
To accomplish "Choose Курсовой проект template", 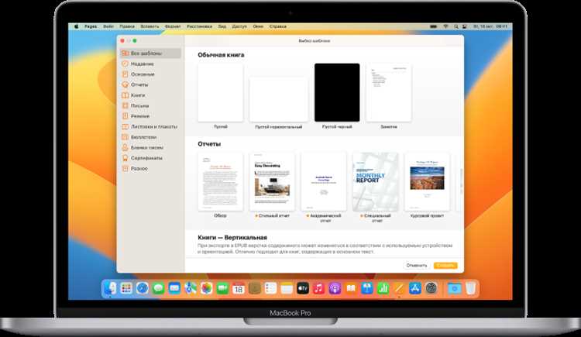I will point(427,181).
